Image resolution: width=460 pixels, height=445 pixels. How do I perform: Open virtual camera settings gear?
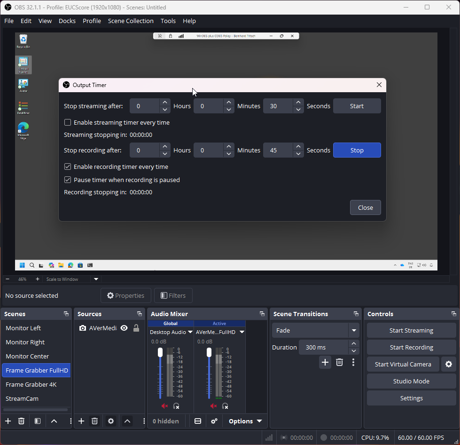449,364
